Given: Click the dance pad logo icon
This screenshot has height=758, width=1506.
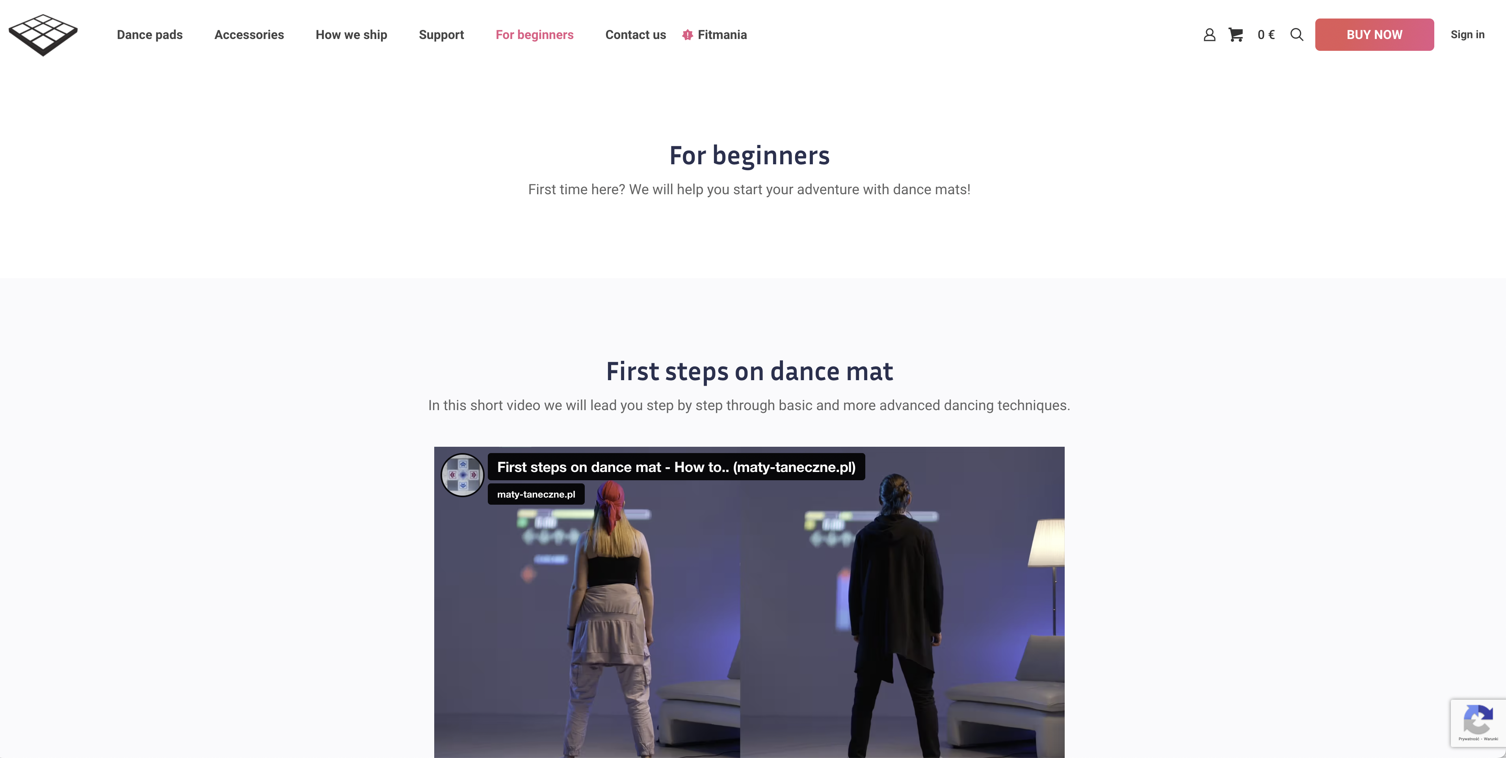Looking at the screenshot, I should (43, 35).
